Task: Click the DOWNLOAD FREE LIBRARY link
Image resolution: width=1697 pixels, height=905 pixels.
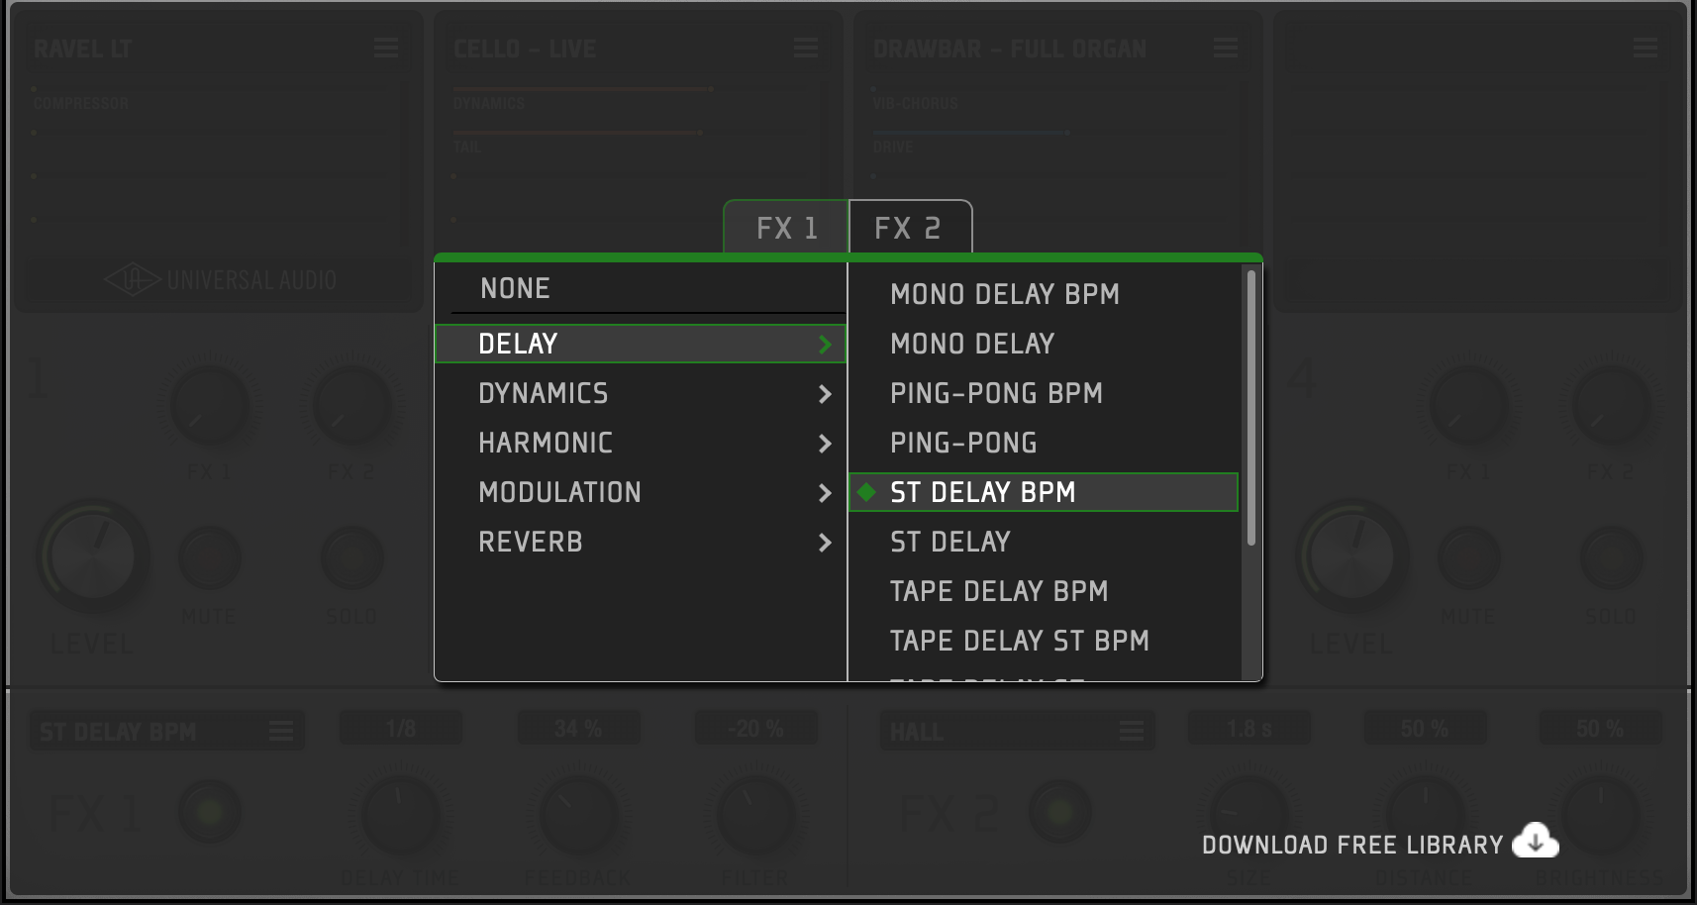Action: point(1351,844)
